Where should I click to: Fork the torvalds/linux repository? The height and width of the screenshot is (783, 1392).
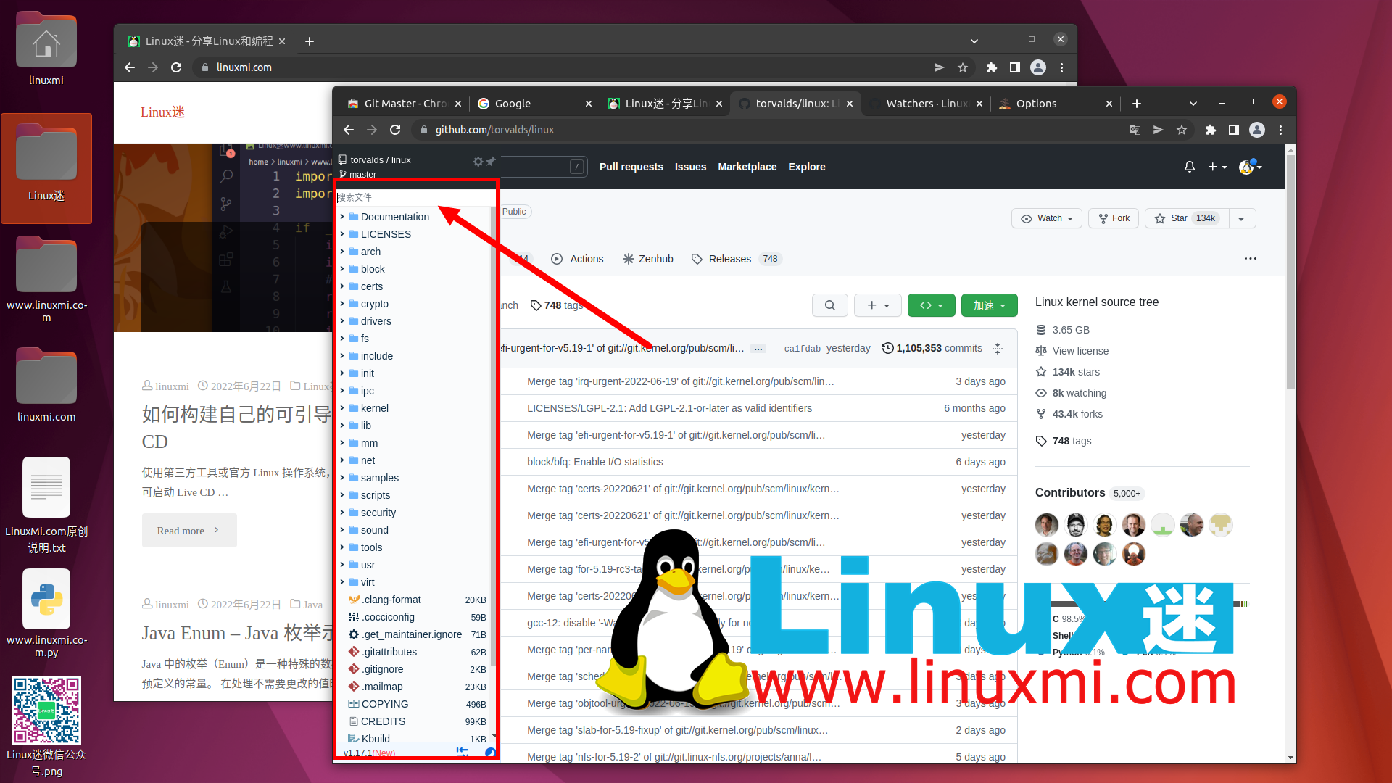point(1114,218)
